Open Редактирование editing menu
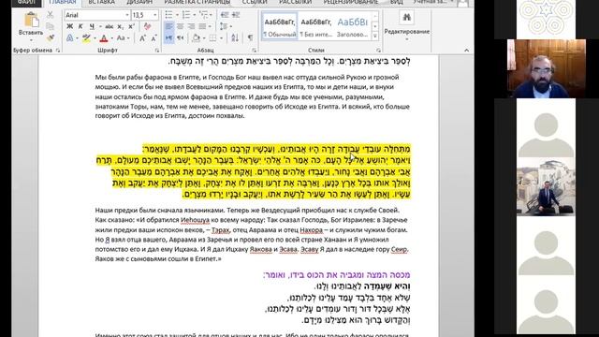 [407, 25]
